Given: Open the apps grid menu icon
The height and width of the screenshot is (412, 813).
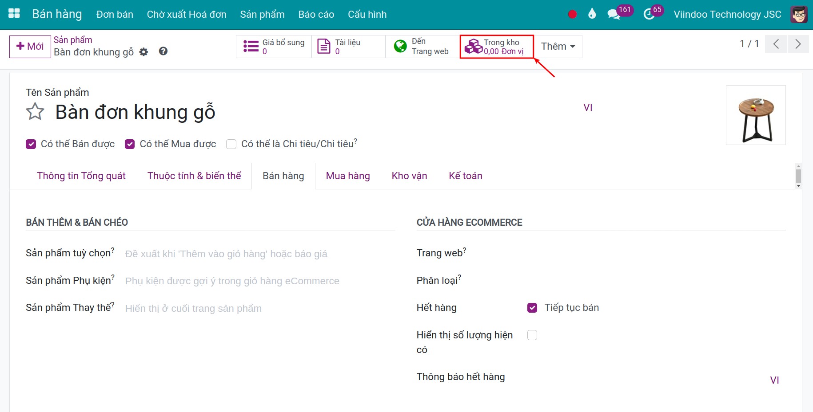Looking at the screenshot, I should 14,14.
